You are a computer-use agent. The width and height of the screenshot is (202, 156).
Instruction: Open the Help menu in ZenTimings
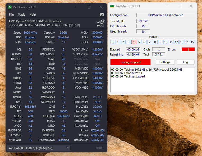coord(33,15)
